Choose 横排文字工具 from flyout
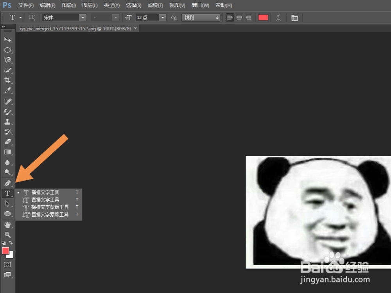 tap(48, 192)
